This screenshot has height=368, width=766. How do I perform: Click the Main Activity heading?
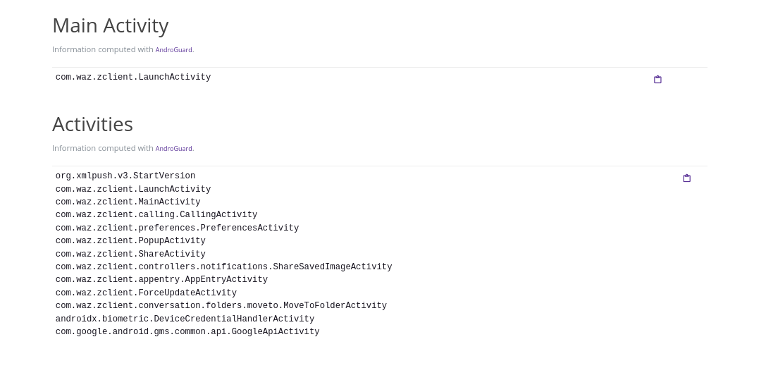(111, 25)
